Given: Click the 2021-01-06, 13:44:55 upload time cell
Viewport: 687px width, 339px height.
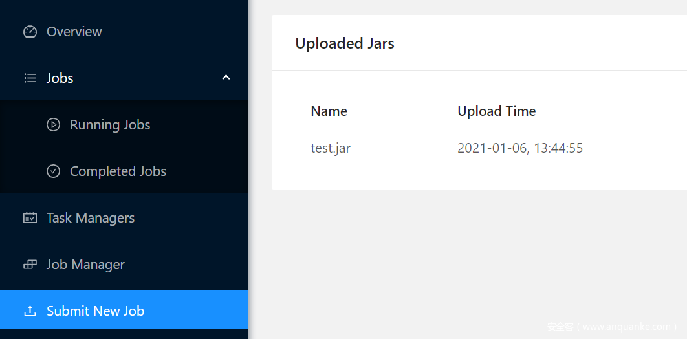Looking at the screenshot, I should (x=520, y=148).
